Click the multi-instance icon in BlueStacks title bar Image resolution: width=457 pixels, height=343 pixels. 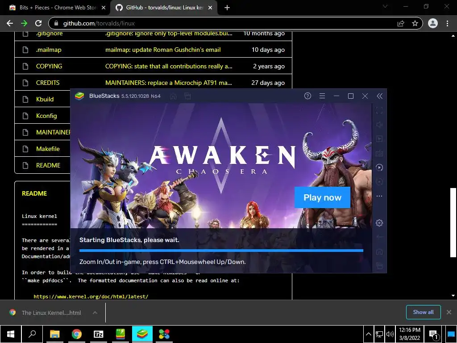tap(187, 96)
